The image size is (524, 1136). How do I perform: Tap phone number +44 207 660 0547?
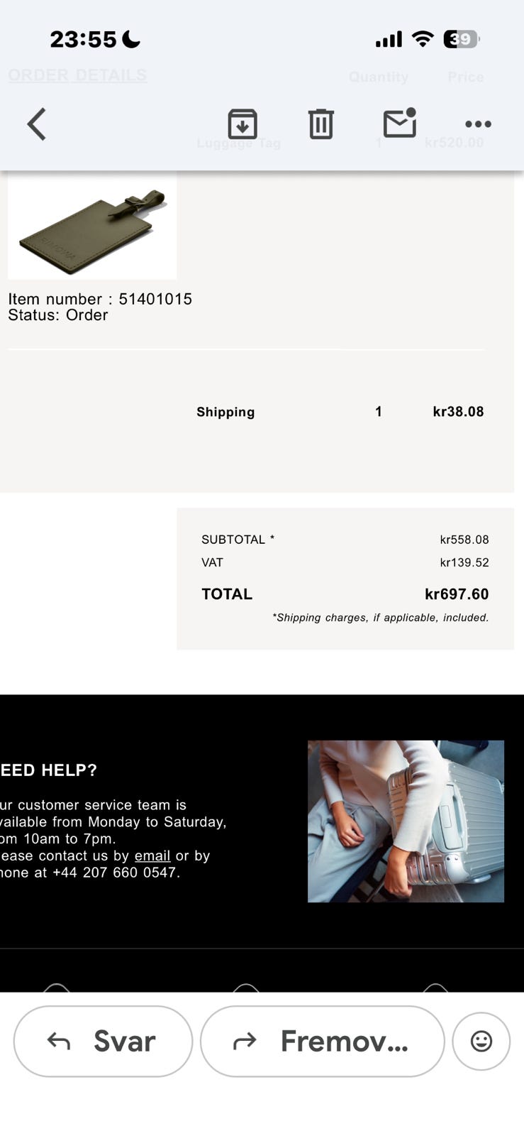[116, 873]
